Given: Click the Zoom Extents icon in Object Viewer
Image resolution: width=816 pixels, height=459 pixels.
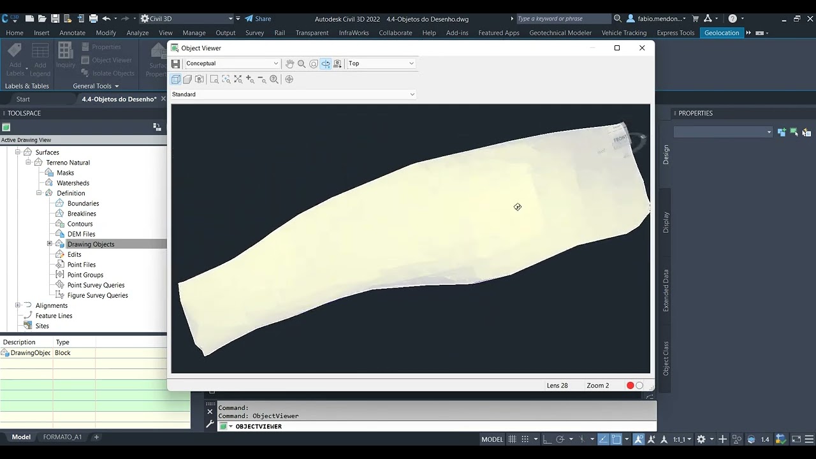Looking at the screenshot, I should tap(238, 80).
